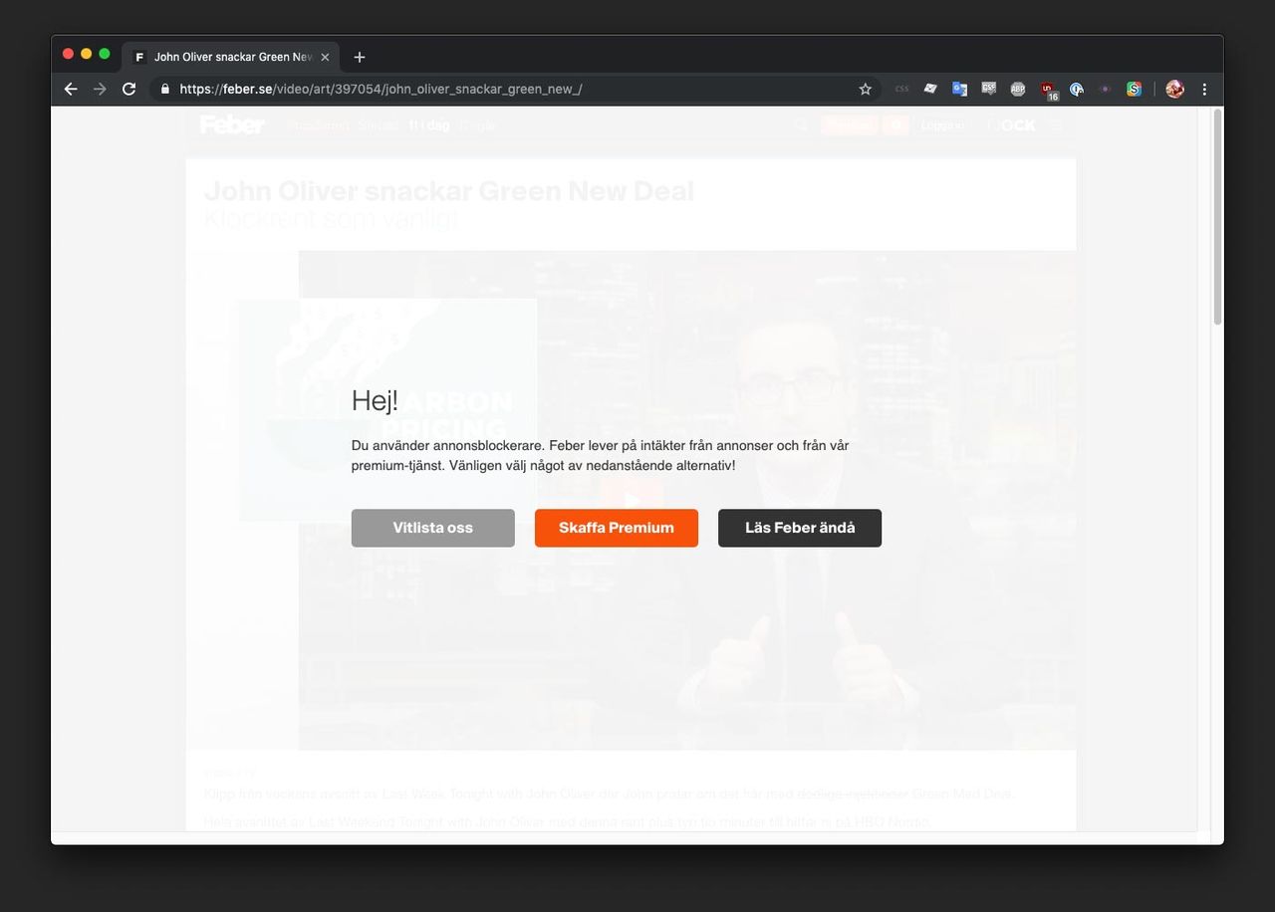Open the Chrome profile avatar
This screenshot has width=1275, height=912.
coord(1174,89)
